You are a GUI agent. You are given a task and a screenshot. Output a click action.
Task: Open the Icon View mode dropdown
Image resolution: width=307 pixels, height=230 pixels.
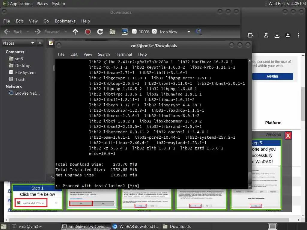tap(175, 32)
